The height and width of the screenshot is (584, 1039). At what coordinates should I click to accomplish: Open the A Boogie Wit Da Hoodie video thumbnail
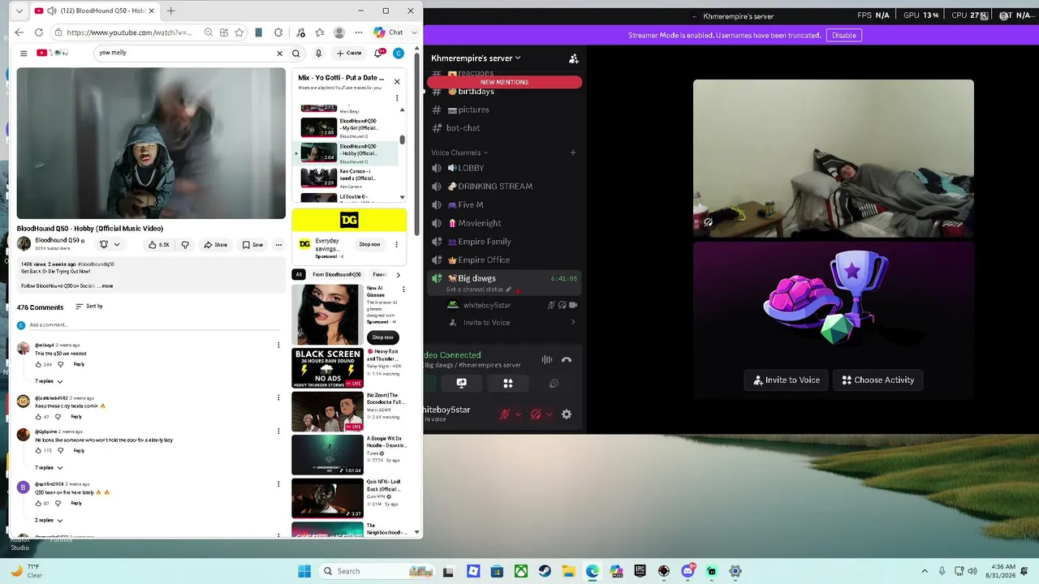point(328,455)
